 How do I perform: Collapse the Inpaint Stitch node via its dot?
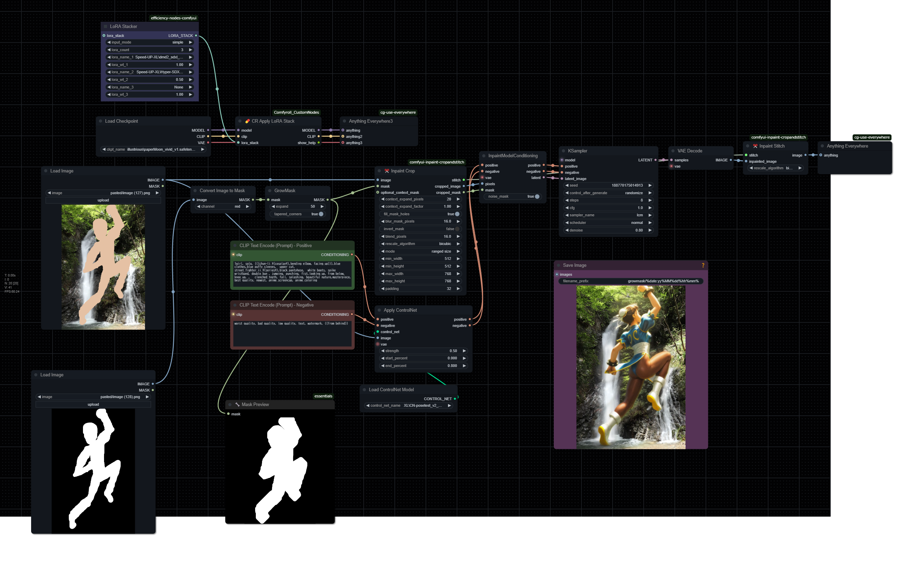[x=748, y=146]
